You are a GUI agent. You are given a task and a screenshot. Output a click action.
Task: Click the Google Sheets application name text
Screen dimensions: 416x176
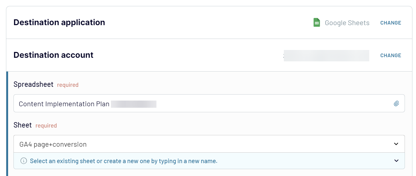347,23
